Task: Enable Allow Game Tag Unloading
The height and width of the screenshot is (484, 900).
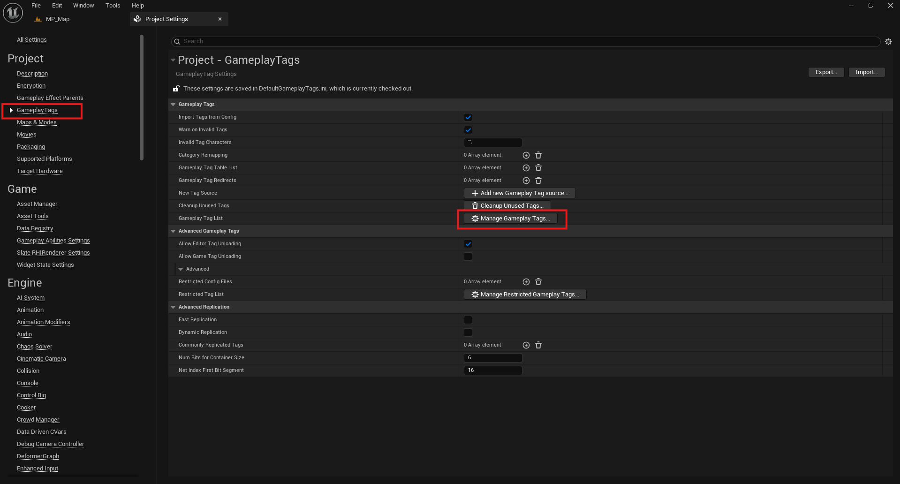Action: click(468, 257)
